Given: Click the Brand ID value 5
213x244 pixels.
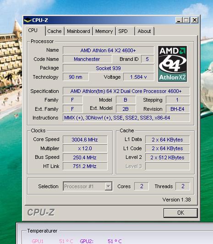Looking at the screenshot, I should (x=147, y=59).
